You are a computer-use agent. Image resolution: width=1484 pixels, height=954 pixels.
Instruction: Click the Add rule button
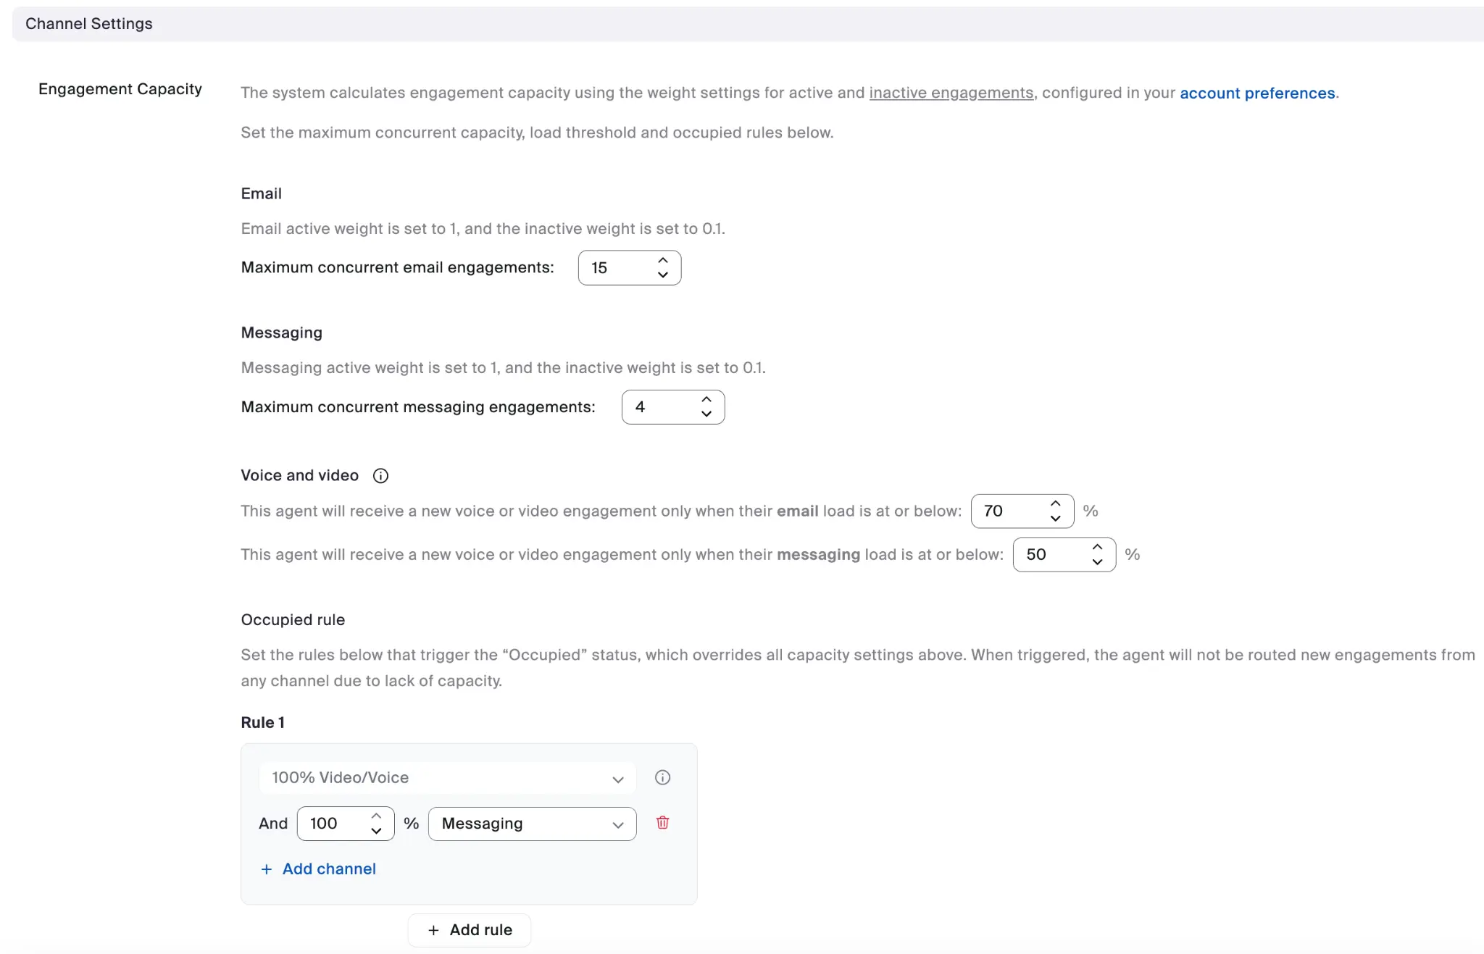tap(470, 930)
